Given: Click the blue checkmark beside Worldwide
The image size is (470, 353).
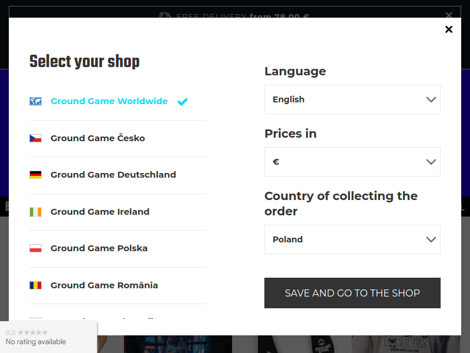Looking at the screenshot, I should pyautogui.click(x=182, y=102).
